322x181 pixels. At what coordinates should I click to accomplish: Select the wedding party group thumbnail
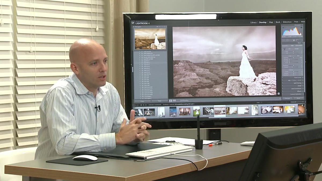pyautogui.click(x=185, y=111)
